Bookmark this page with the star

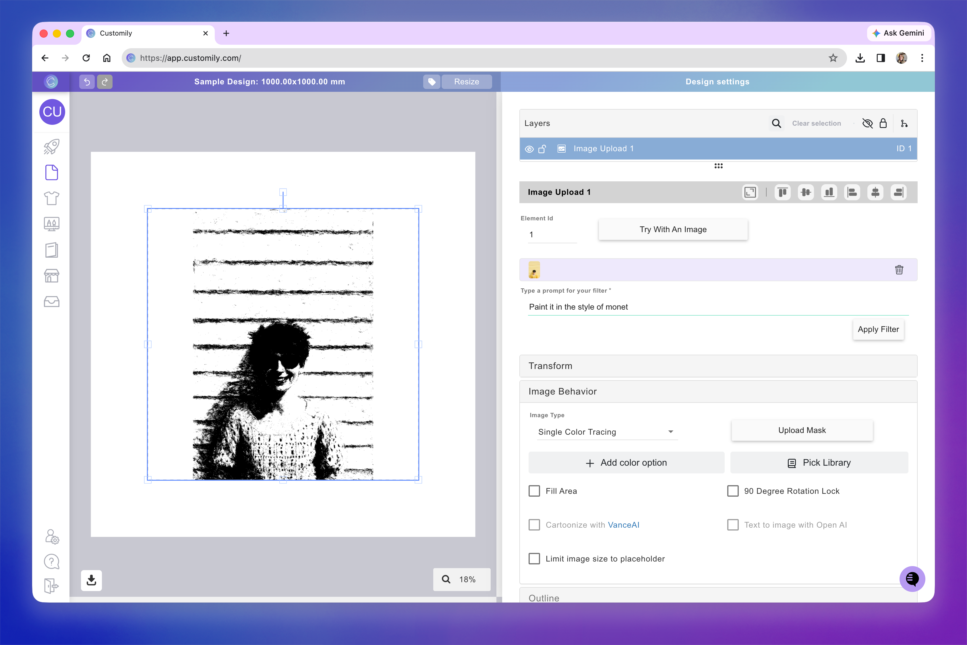pyautogui.click(x=833, y=58)
